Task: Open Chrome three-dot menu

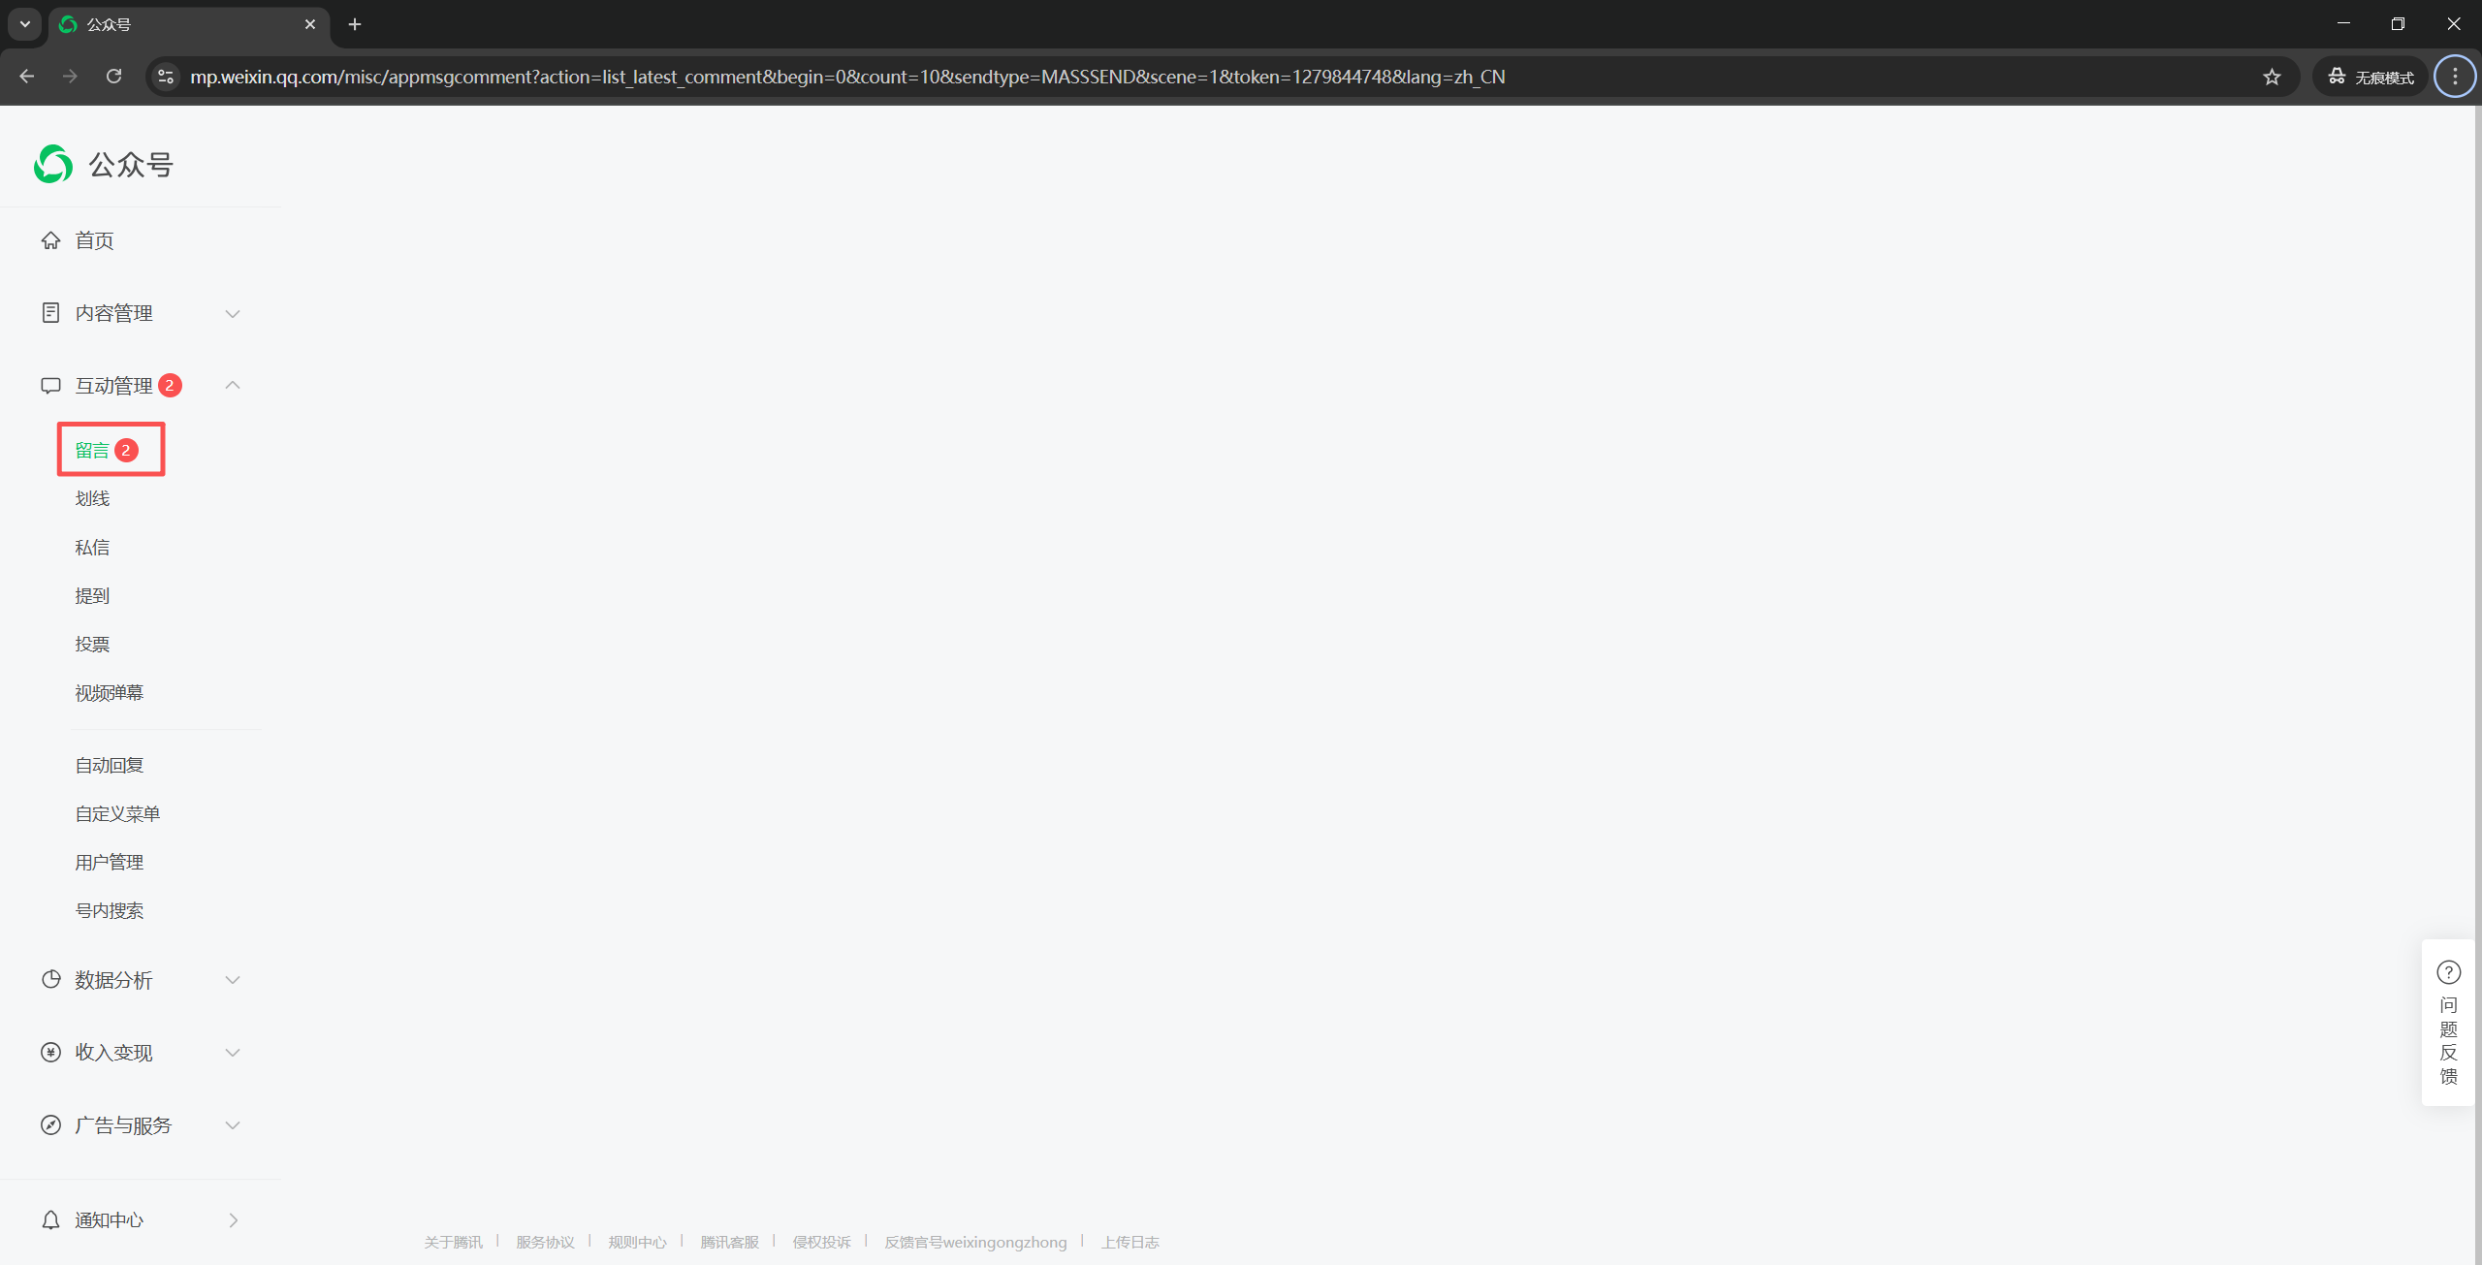Action: (x=2455, y=77)
